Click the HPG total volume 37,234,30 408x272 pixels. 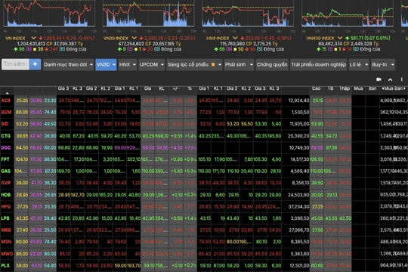[x=298, y=206]
